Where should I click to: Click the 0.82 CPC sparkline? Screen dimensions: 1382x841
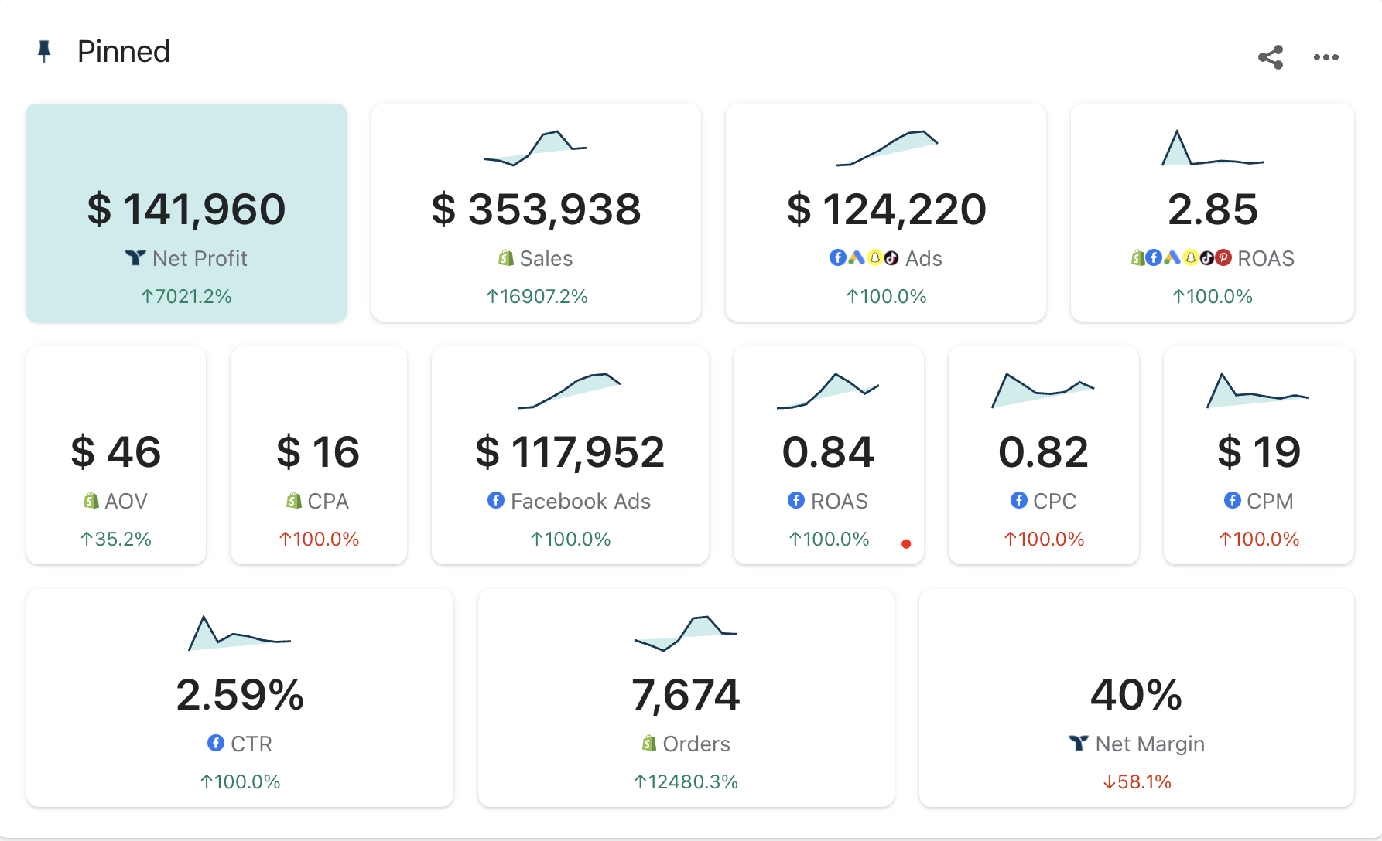pos(1043,390)
